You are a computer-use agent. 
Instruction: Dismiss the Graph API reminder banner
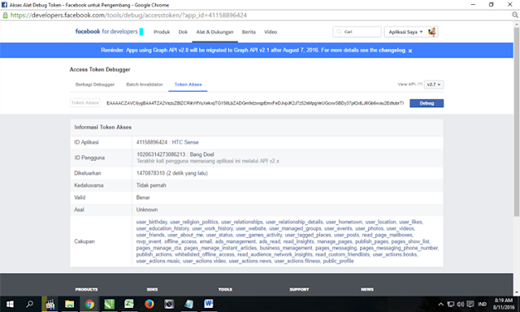pos(410,50)
